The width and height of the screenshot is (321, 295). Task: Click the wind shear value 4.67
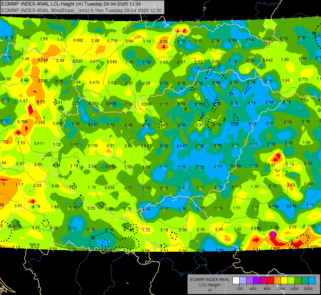click(x=164, y=125)
